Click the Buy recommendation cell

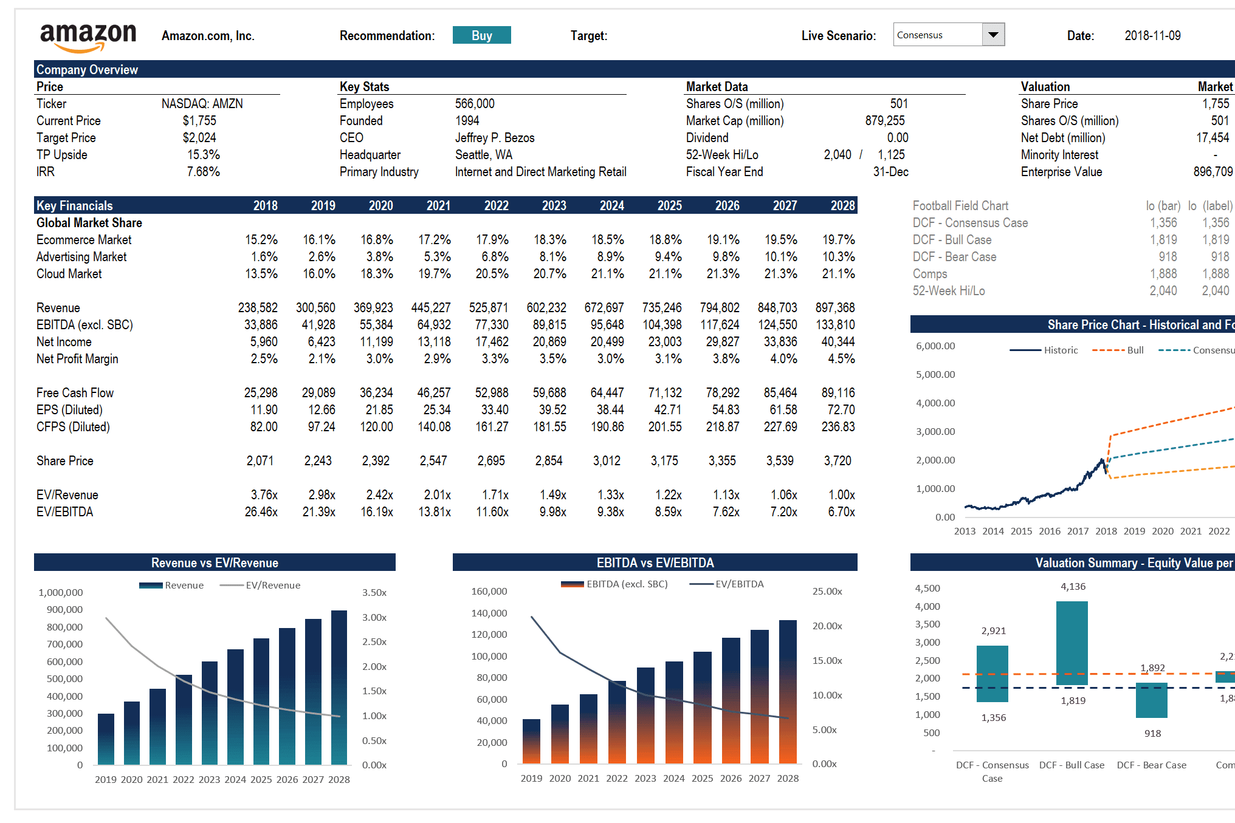(x=481, y=35)
